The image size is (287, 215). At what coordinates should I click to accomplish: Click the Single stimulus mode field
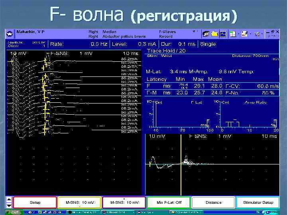pyautogui.click(x=208, y=44)
